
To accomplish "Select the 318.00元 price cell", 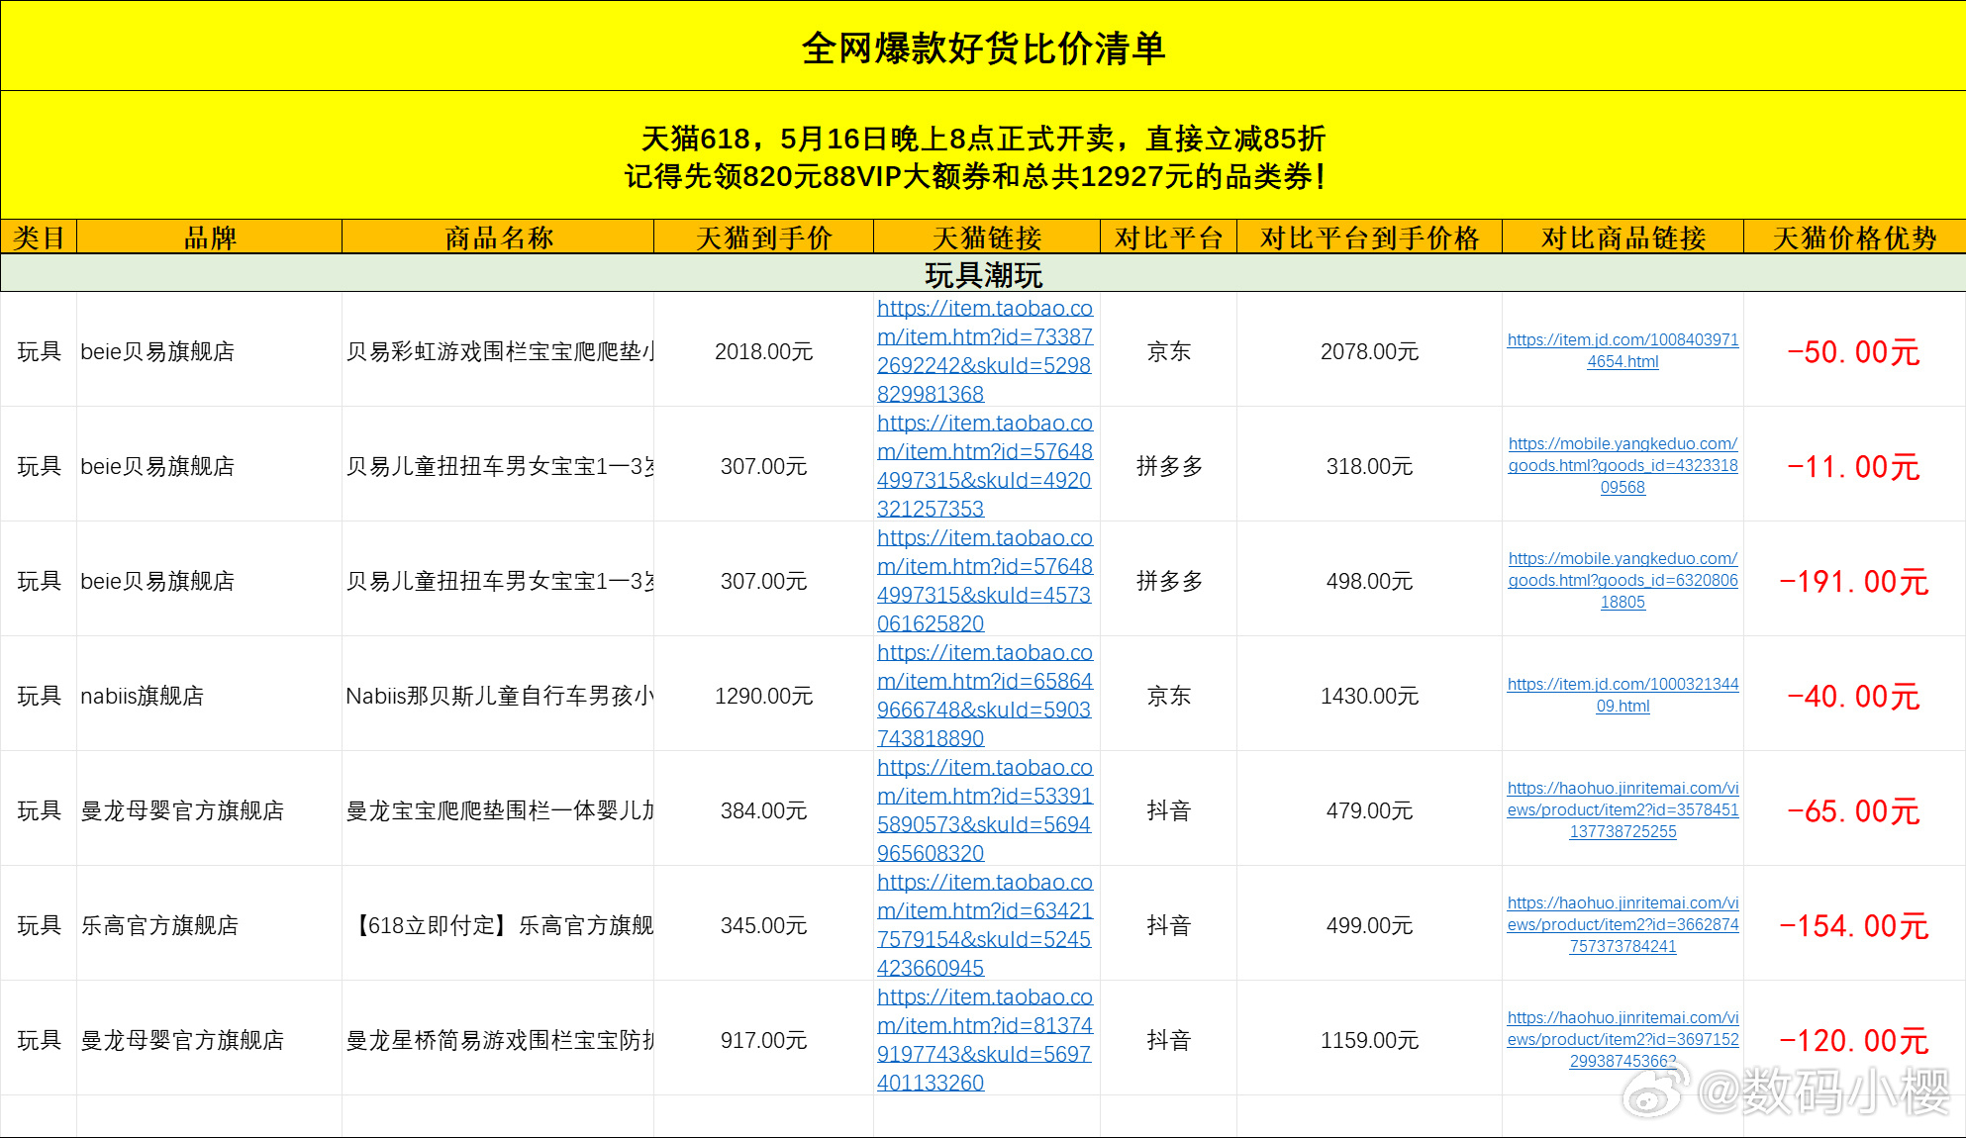I will coord(1370,466).
